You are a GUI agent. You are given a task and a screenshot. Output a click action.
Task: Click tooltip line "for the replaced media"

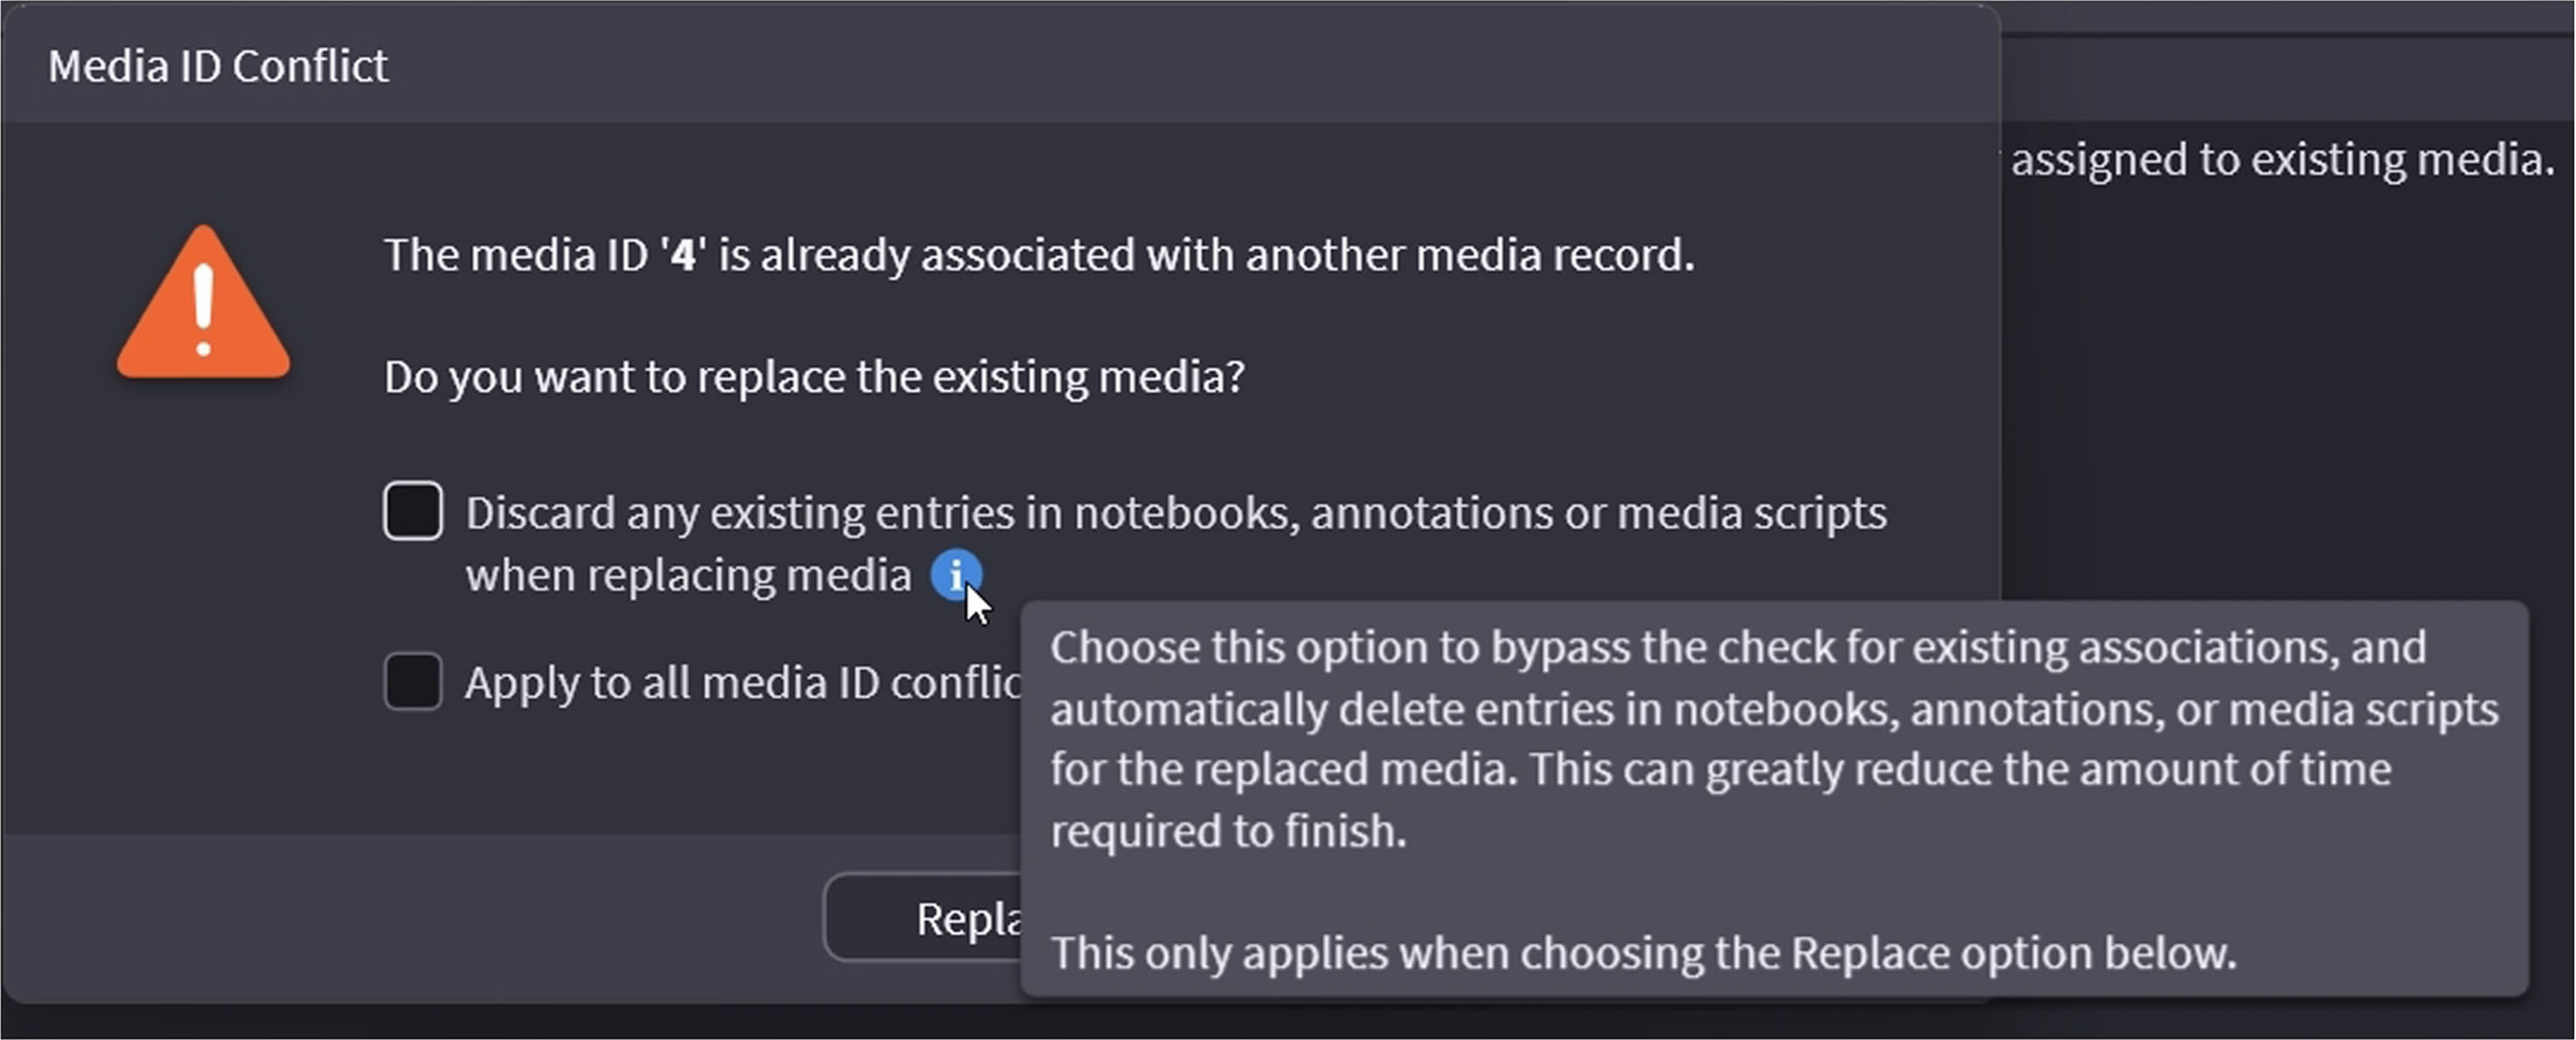1720,770
